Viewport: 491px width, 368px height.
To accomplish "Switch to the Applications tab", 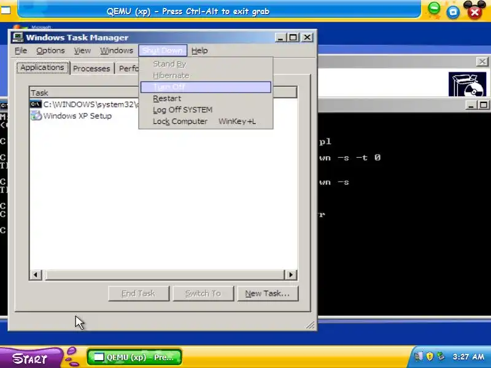I will (x=42, y=67).
